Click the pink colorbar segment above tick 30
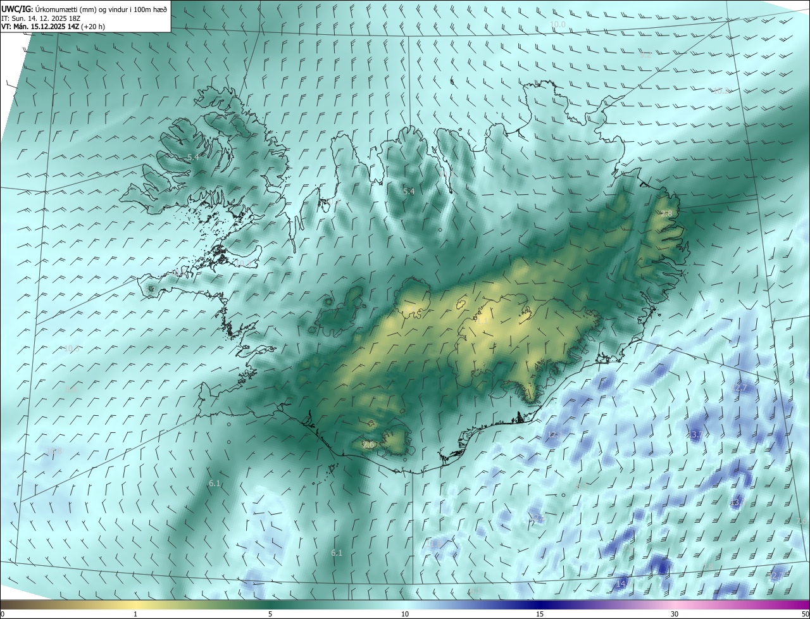The image size is (810, 619). 675,604
